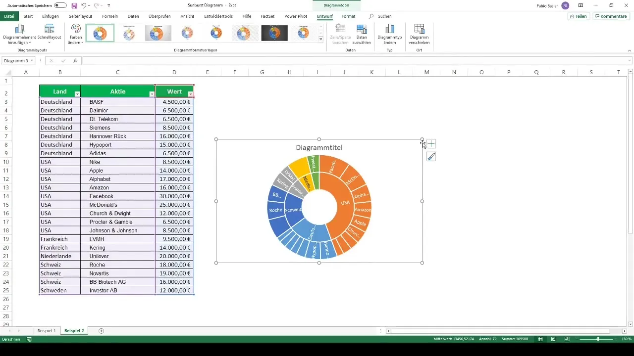
Task: Open Aktie column filter dropdown
Action: 152,94
